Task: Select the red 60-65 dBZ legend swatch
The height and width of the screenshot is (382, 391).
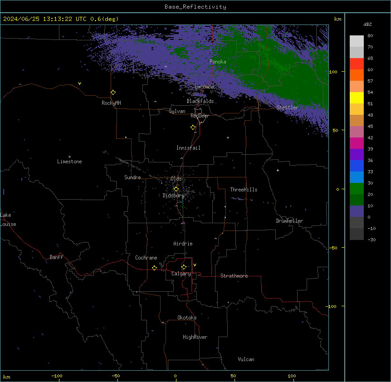Action: tap(357, 64)
